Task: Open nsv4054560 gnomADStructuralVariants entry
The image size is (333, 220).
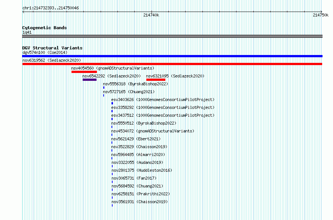Action: coord(113,68)
